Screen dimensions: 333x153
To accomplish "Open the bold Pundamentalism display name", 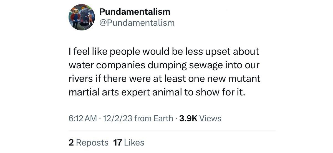I will 135,12.
